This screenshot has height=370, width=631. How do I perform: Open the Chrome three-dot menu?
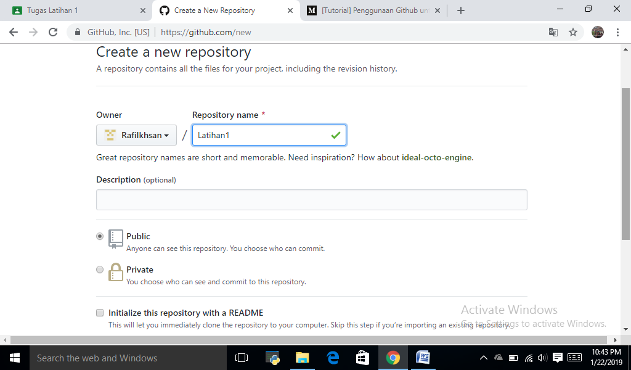(617, 32)
